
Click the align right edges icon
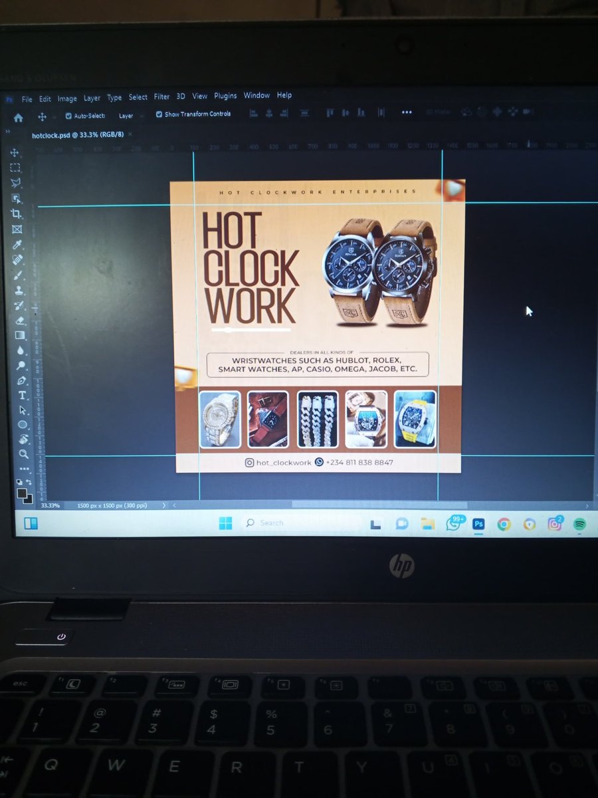coord(285,113)
